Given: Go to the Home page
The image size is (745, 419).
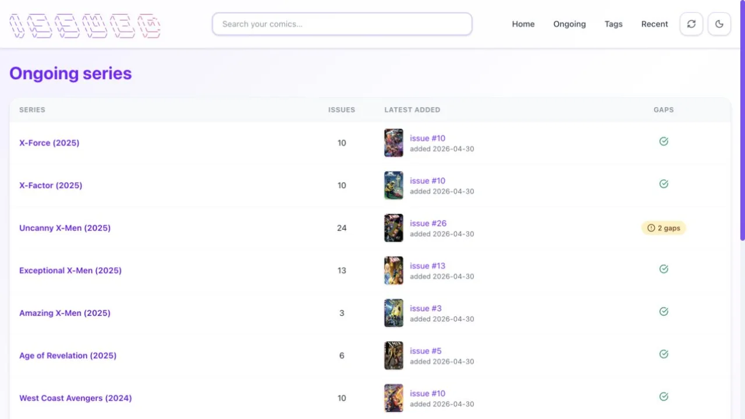Looking at the screenshot, I should [x=523, y=24].
